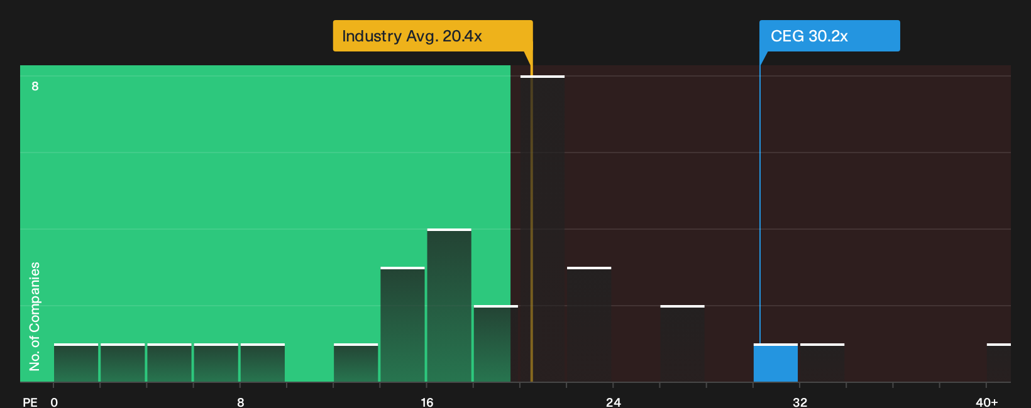The height and width of the screenshot is (408, 1031).
Task: Click the blue CEG vertical marker line
Action: (x=759, y=205)
